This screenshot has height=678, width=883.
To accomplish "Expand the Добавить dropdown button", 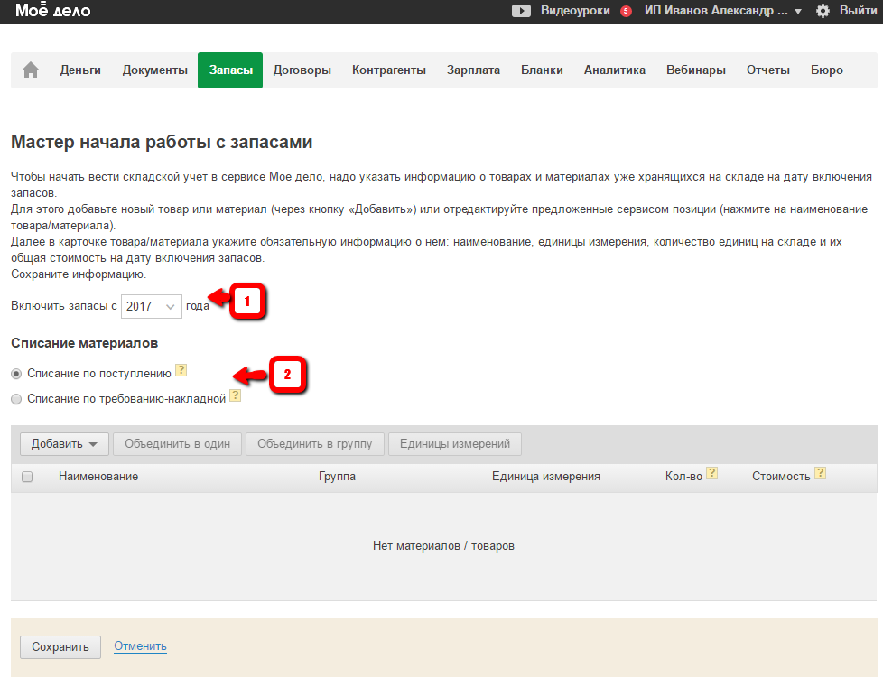I will coord(64,444).
